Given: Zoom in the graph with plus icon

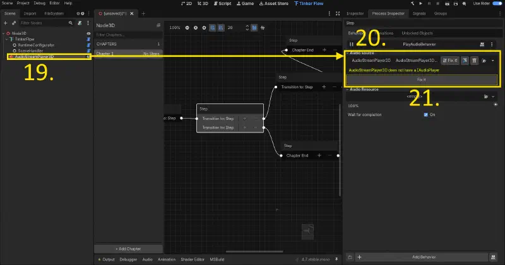Looking at the screenshot, I should 204,28.
